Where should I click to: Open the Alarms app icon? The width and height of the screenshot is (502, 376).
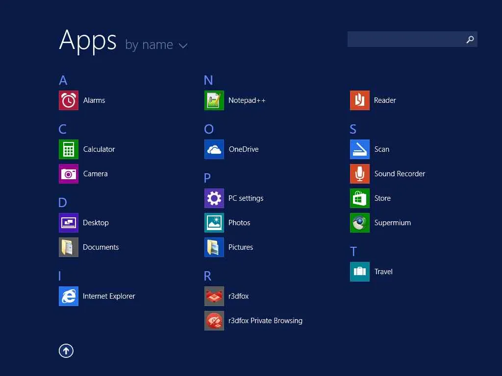69,100
